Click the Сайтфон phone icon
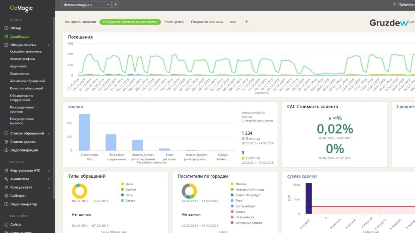415x233 pixels. coord(6,196)
